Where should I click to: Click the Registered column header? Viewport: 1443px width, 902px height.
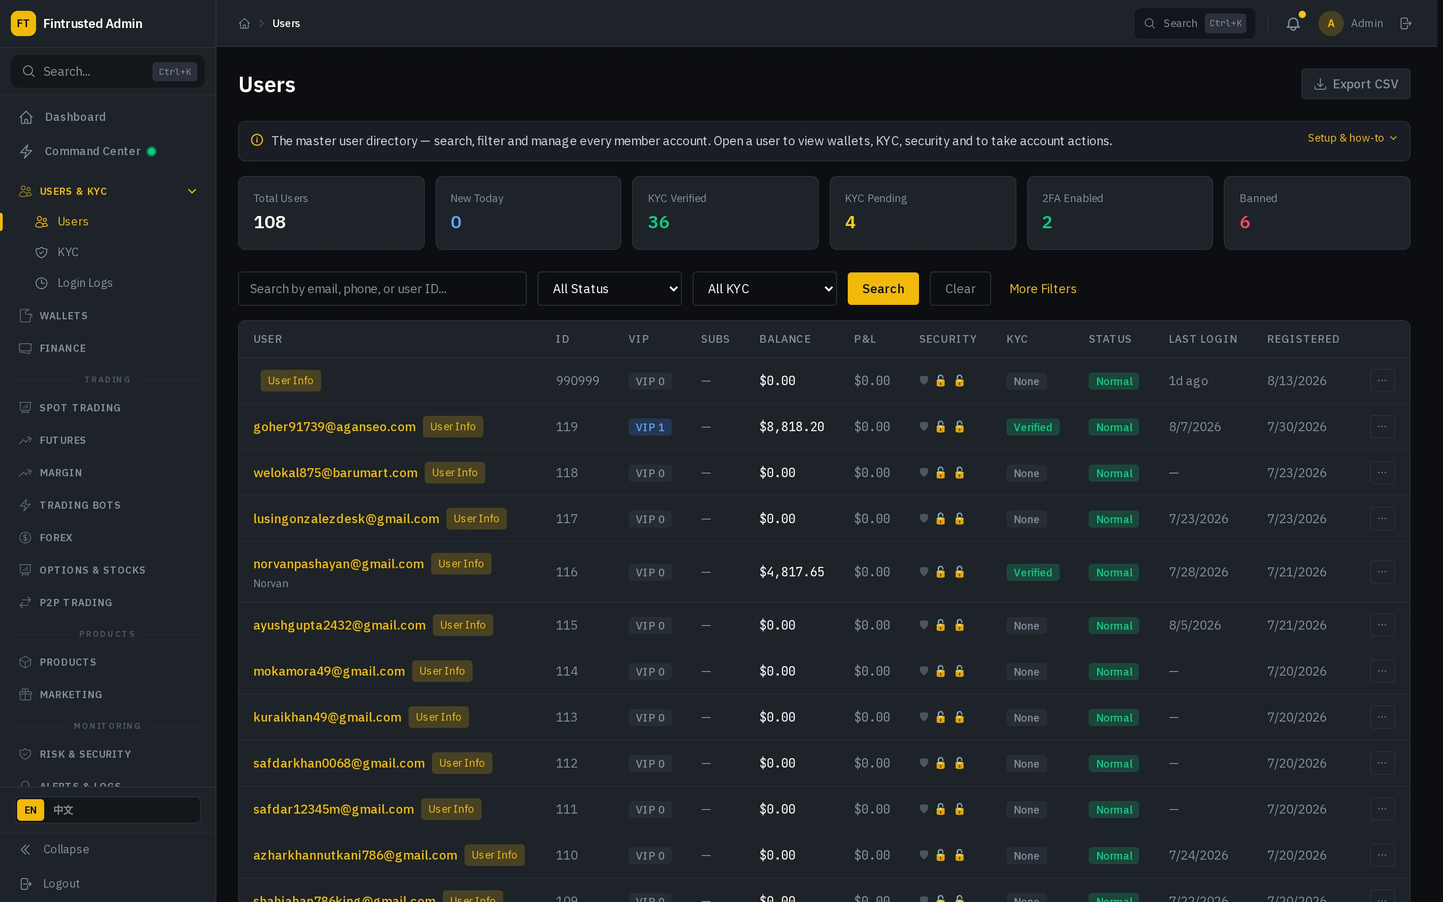pyautogui.click(x=1303, y=339)
